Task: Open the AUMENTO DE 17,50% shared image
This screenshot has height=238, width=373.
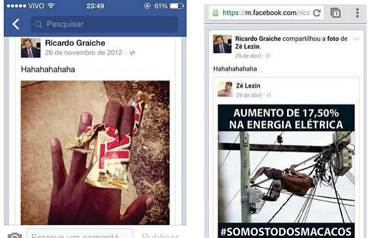Action: 286,171
